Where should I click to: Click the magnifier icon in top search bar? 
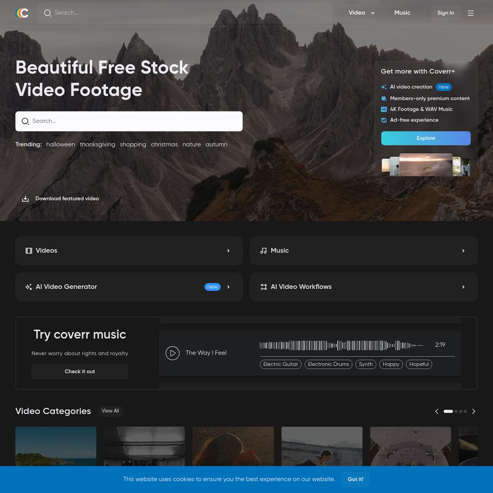point(47,13)
